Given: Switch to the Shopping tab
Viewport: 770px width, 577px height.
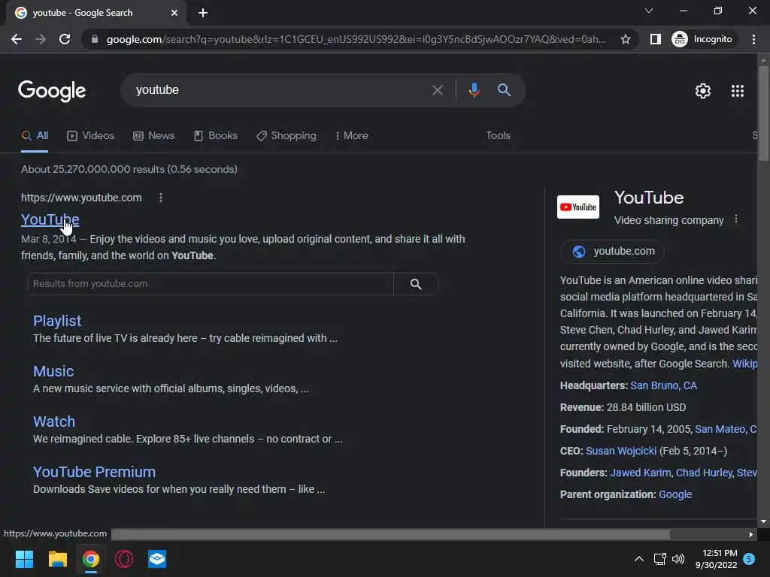Looking at the screenshot, I should click(x=286, y=136).
